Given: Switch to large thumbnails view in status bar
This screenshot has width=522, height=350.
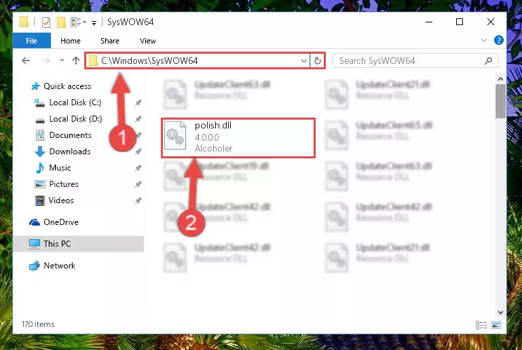Looking at the screenshot, I should [496, 325].
